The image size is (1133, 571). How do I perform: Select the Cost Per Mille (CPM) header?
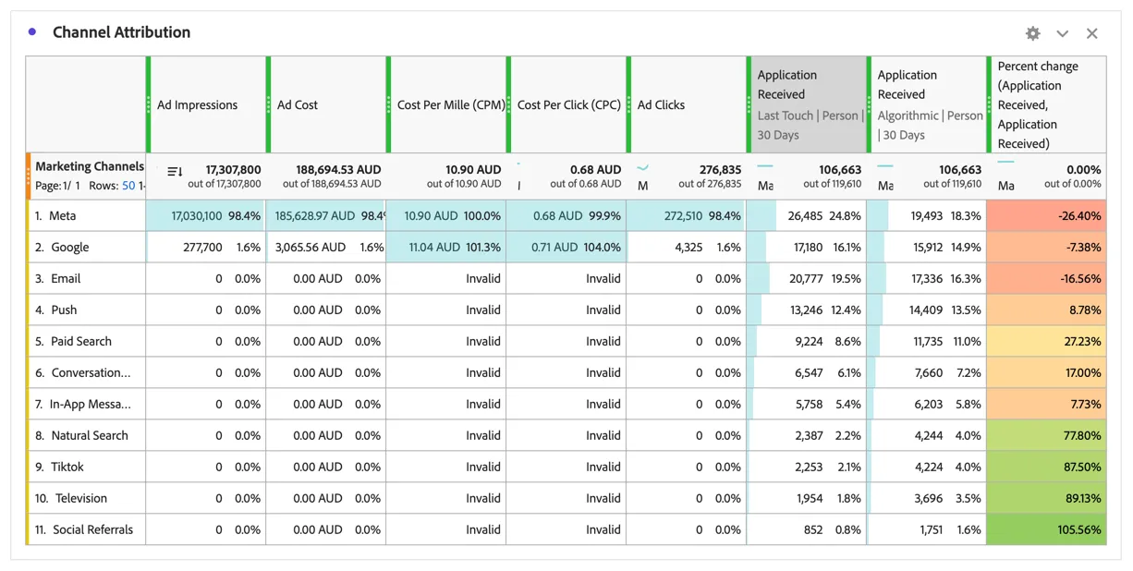point(447,104)
